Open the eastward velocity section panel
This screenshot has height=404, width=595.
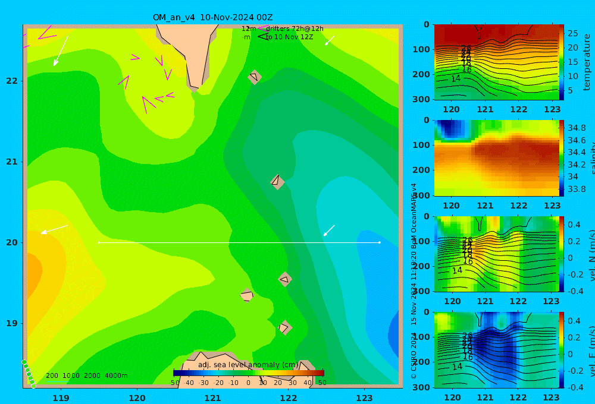click(x=496, y=350)
